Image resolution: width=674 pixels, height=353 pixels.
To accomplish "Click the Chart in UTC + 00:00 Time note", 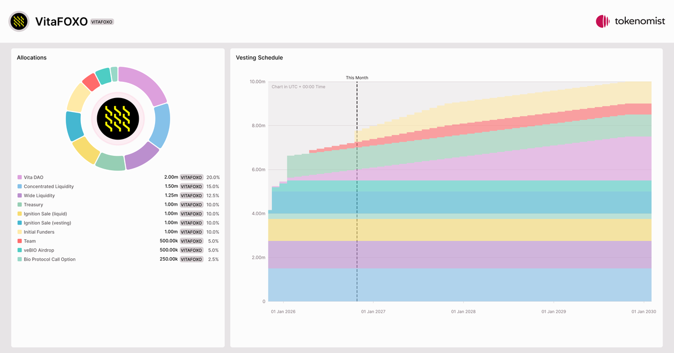I will tap(298, 87).
